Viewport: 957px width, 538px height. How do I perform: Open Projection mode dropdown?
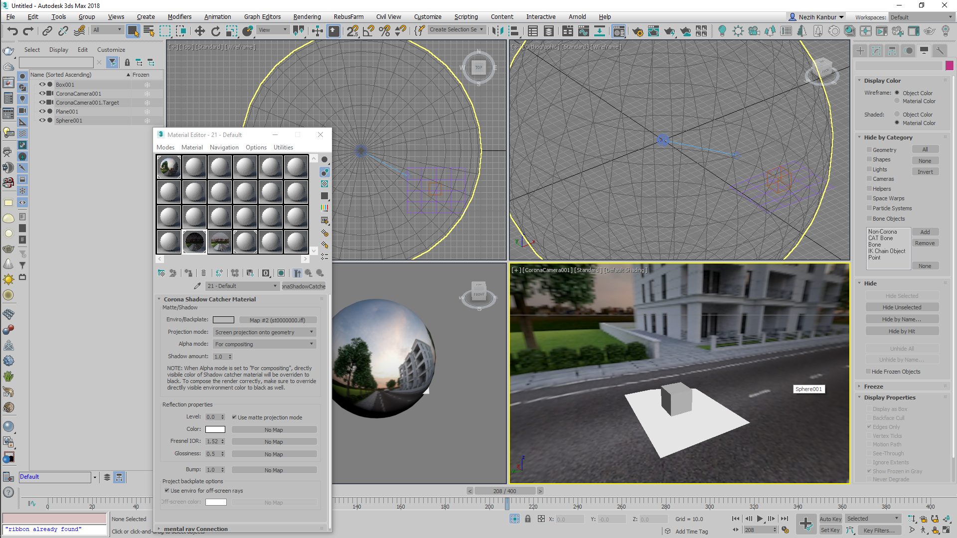(x=265, y=332)
